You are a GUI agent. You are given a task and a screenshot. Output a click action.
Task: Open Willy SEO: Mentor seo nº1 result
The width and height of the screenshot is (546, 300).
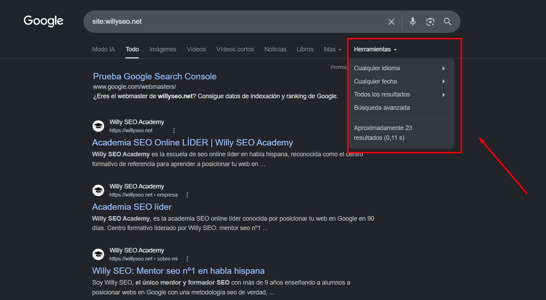tap(178, 271)
